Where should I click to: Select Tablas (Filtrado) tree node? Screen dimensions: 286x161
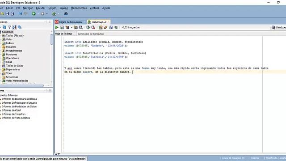coord(15,36)
